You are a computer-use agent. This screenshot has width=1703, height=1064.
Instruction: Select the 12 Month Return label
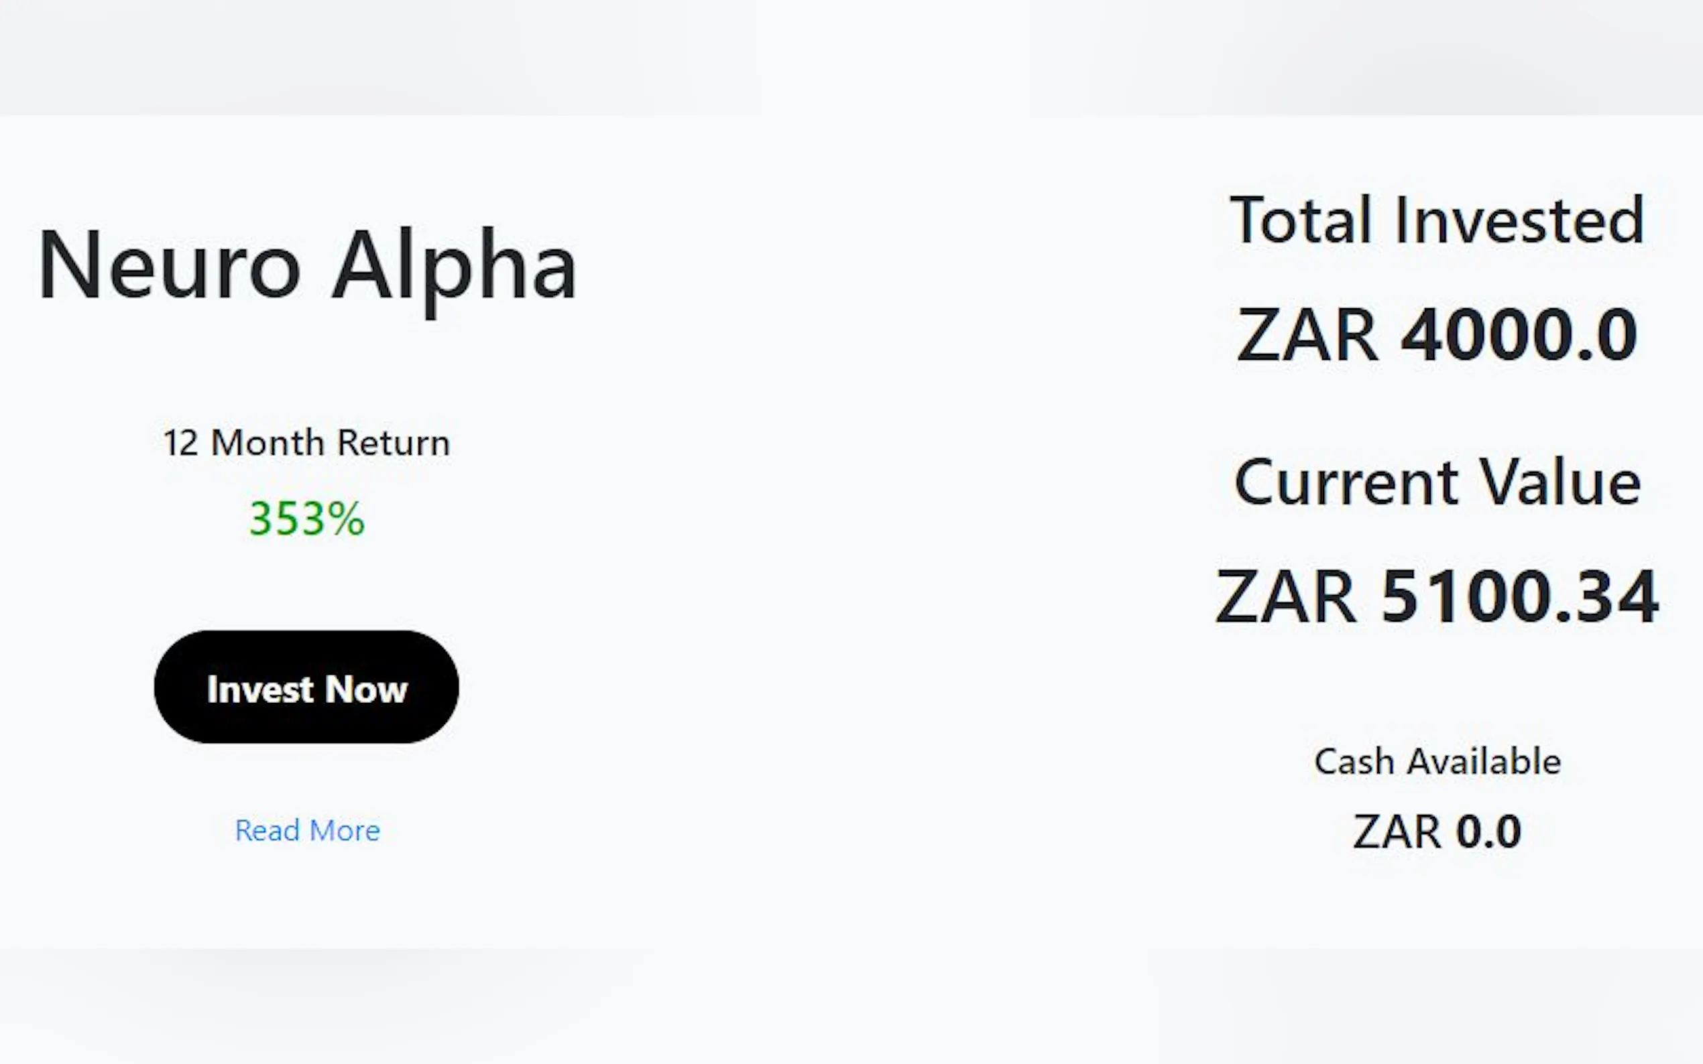(306, 444)
